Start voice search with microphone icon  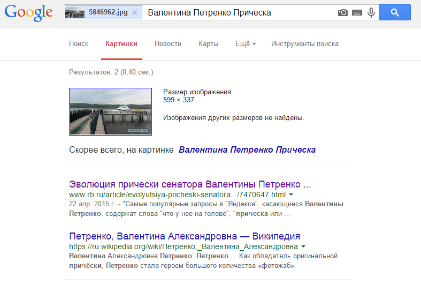pos(371,12)
